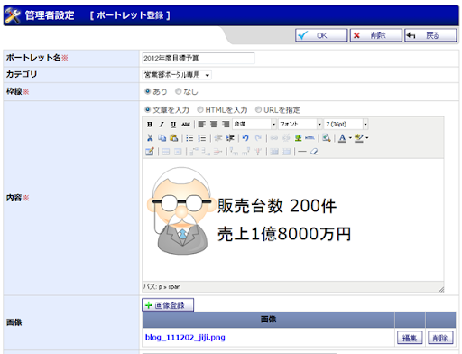Screen dimensions: 462x354
Task: Cut selection with the scissors icon
Action: click(x=150, y=138)
